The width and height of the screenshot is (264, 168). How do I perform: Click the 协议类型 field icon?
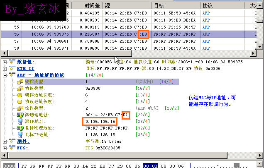pos(20,89)
